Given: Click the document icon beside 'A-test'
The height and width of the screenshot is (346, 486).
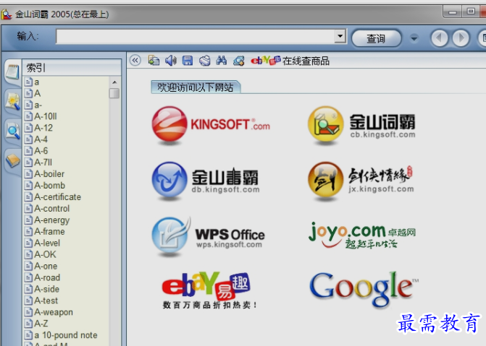Looking at the screenshot, I should [28, 300].
